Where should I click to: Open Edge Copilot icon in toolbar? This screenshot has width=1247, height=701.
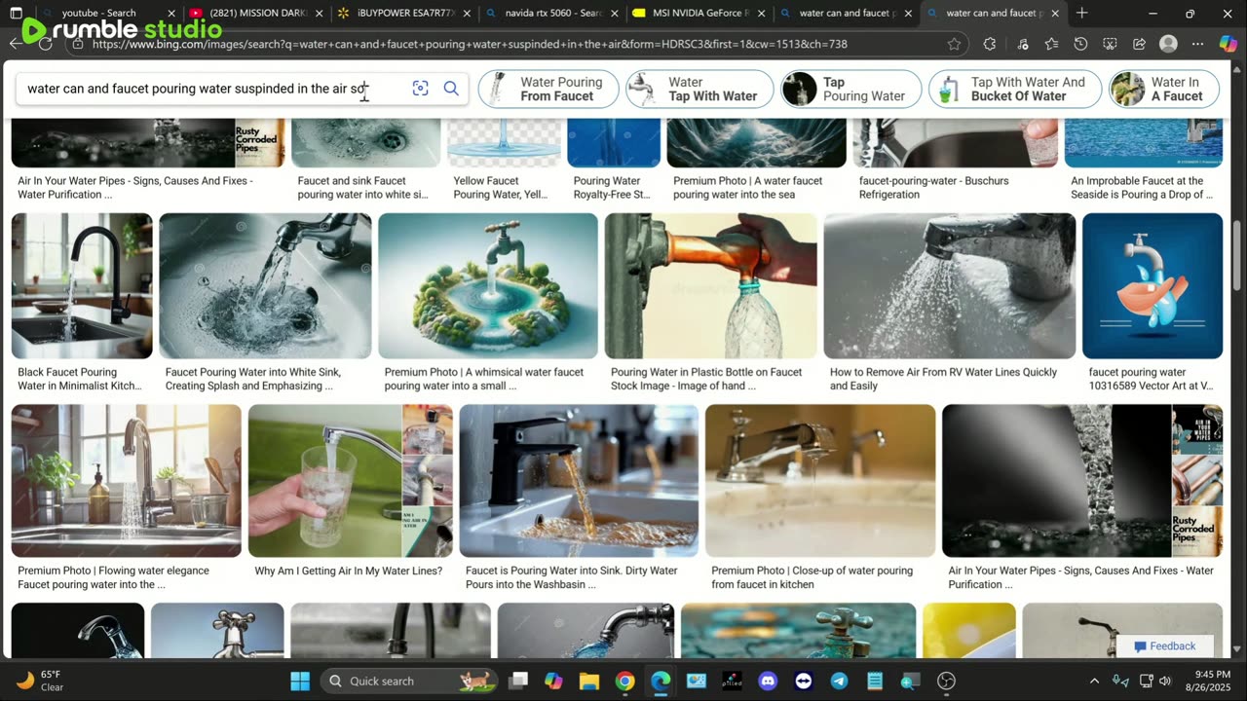point(1228,44)
